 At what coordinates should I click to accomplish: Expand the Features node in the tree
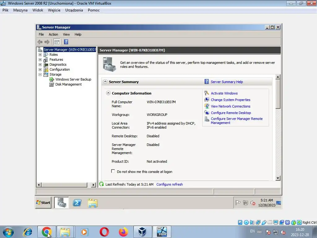pos(40,60)
